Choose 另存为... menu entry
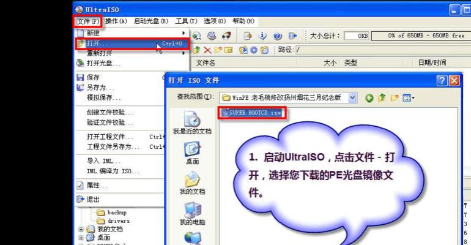The image size is (471, 245). pos(119,88)
